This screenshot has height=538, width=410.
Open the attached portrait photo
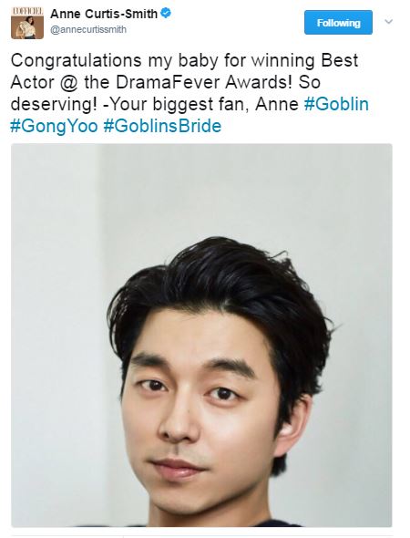click(x=201, y=335)
